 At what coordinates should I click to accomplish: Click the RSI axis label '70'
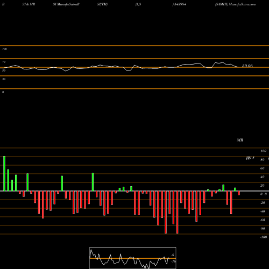click(x=4, y=62)
